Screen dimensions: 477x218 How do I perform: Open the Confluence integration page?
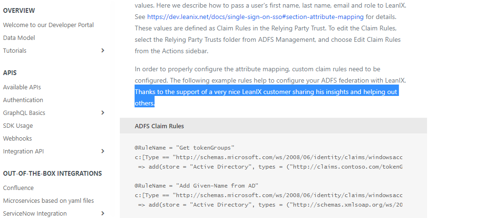click(x=18, y=188)
